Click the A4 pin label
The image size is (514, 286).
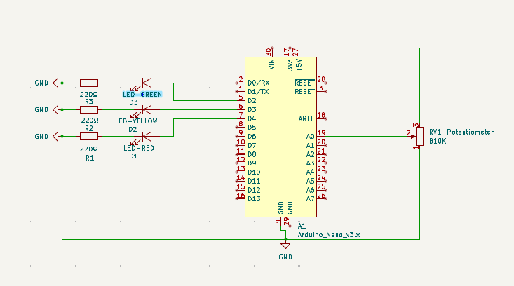tap(311, 172)
